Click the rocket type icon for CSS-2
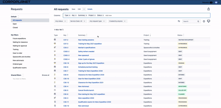This screenshot has width=221, height=108. [x=55, y=48]
